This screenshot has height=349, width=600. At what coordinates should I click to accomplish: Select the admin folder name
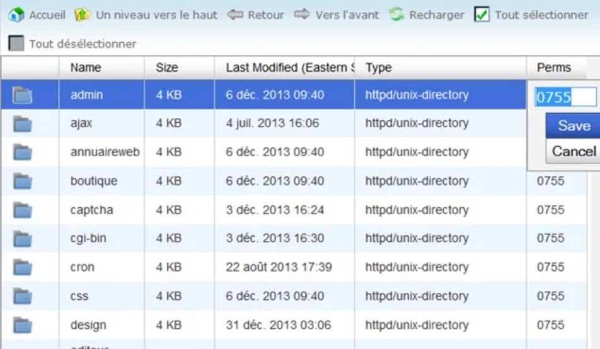pos(86,95)
